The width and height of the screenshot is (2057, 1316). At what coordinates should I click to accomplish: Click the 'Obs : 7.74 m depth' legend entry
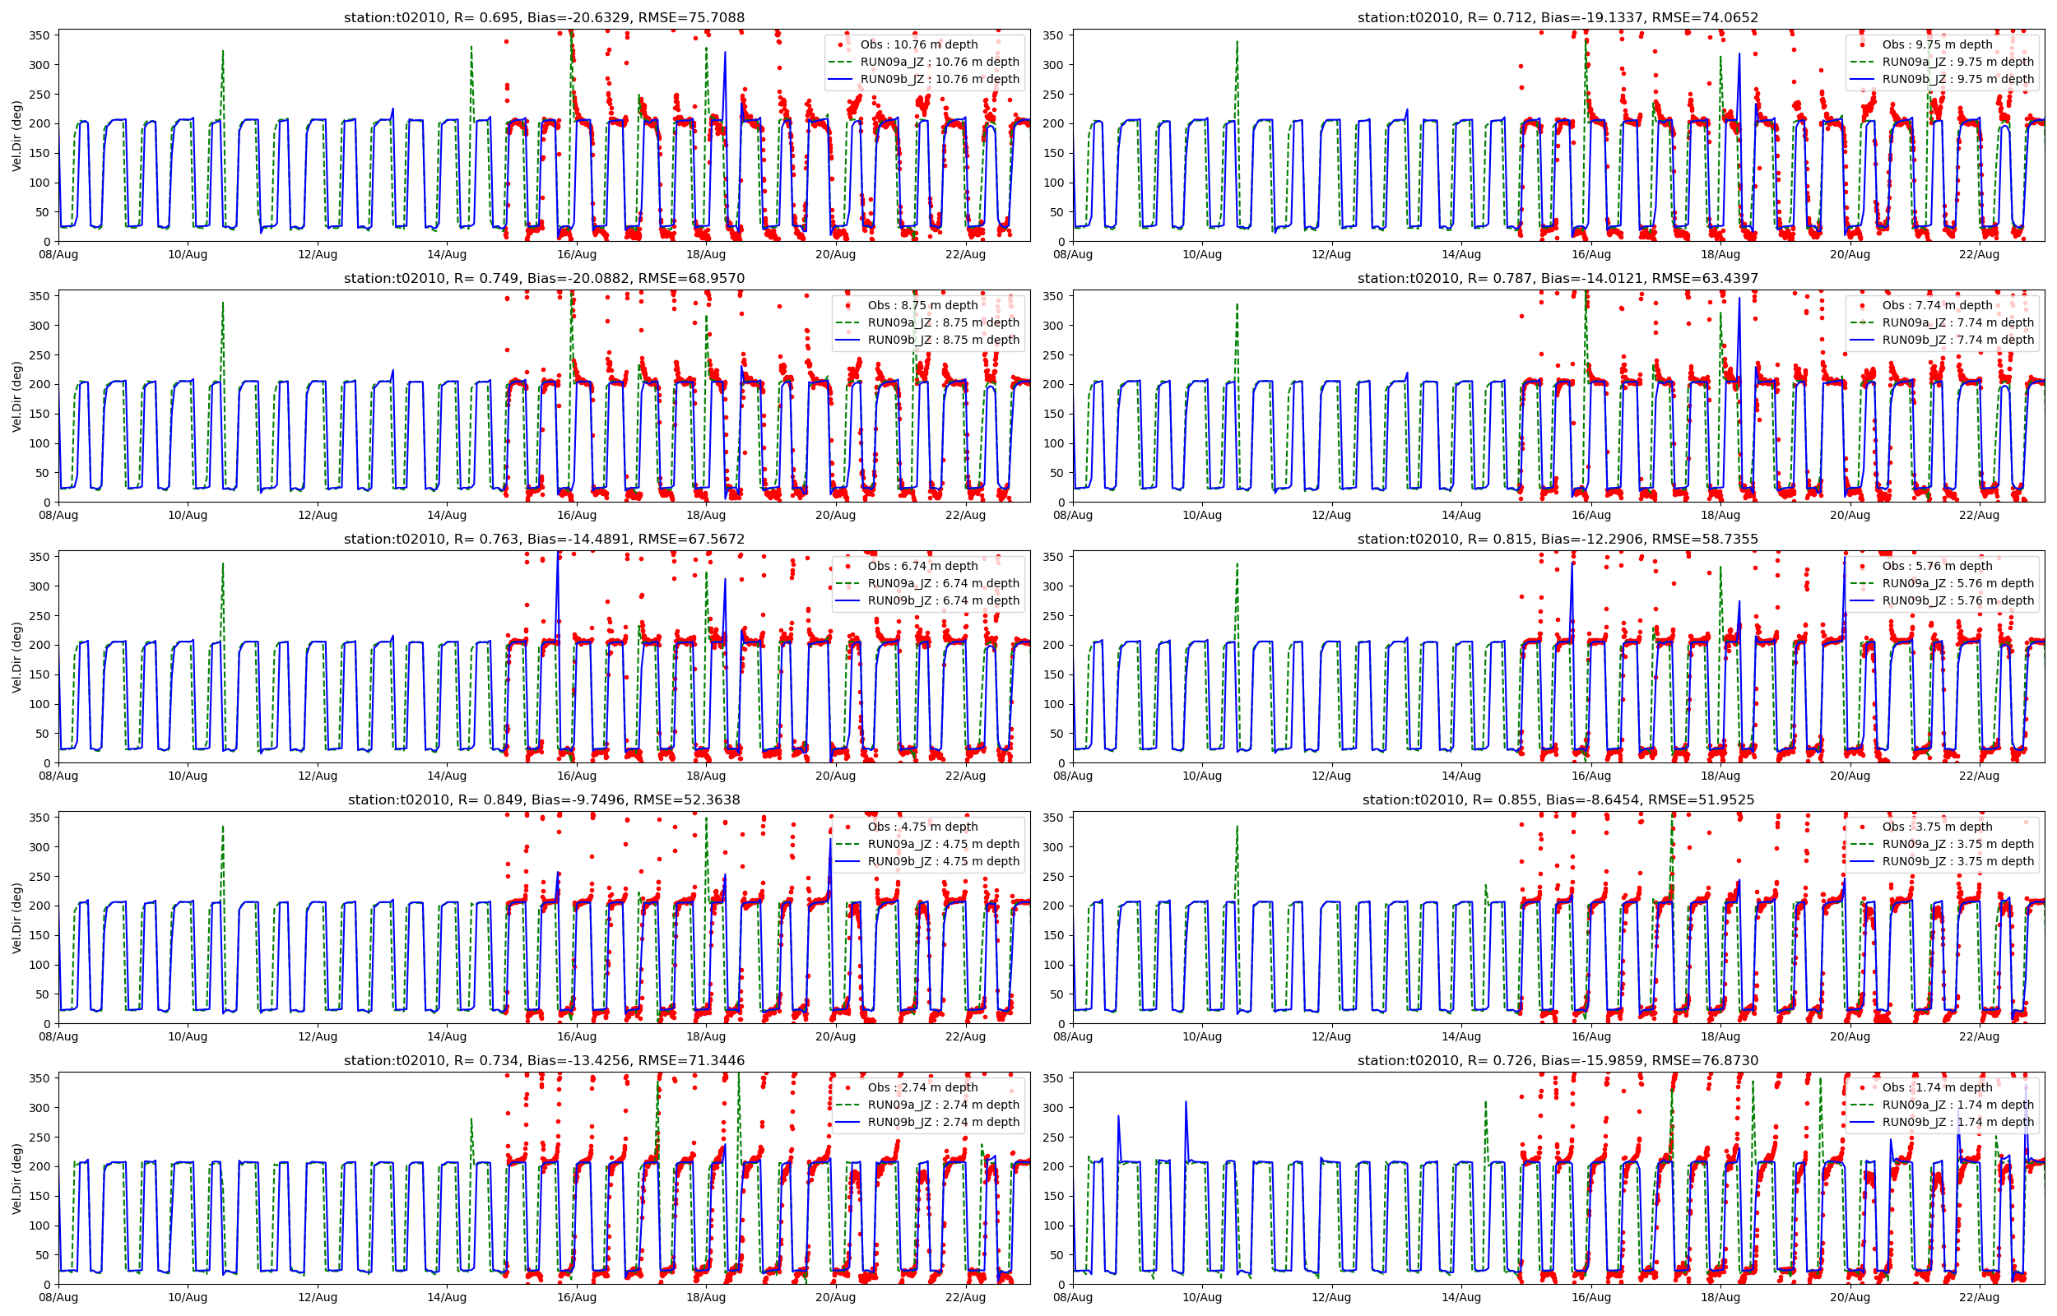point(1937,305)
